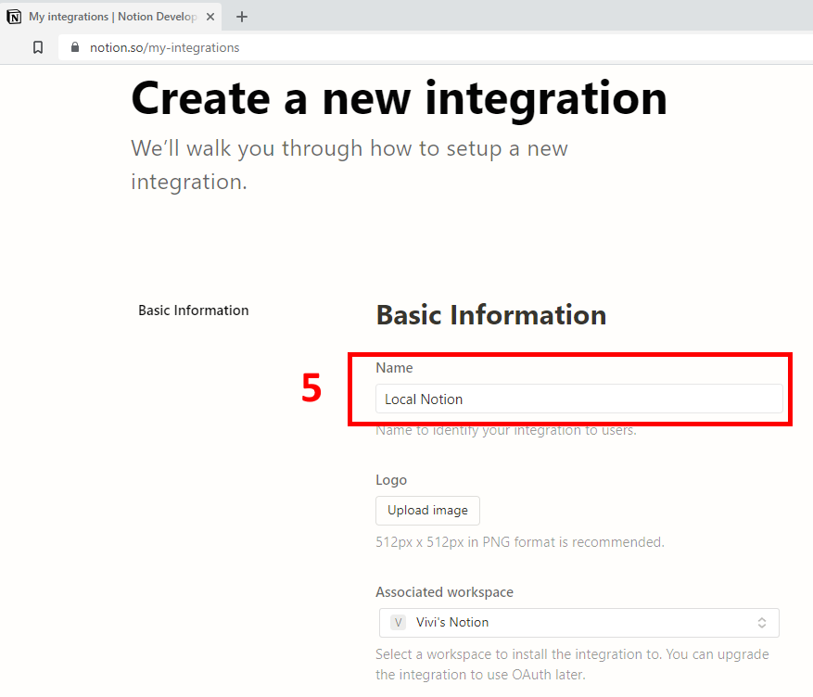Click the bookmark icon beside the address bar
813x697 pixels.
(x=38, y=47)
